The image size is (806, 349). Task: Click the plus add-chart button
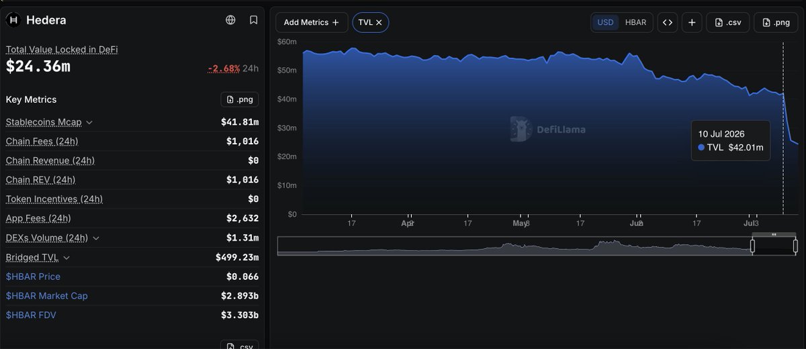click(x=692, y=22)
